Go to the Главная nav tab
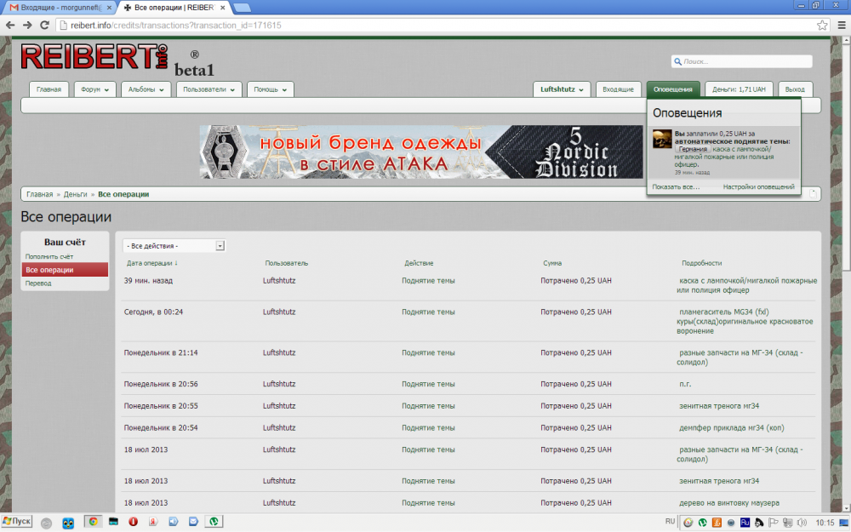Image resolution: width=851 pixels, height=532 pixels. [x=49, y=89]
